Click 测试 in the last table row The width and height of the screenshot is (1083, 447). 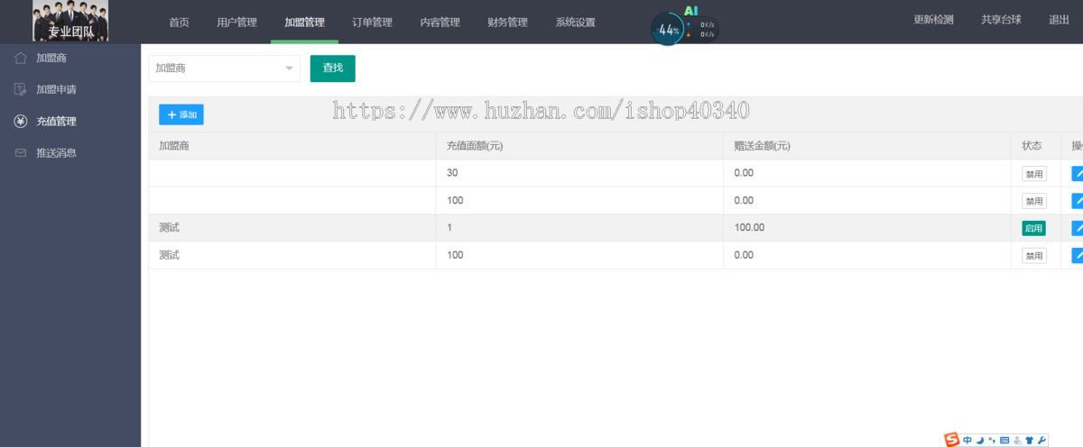(169, 255)
